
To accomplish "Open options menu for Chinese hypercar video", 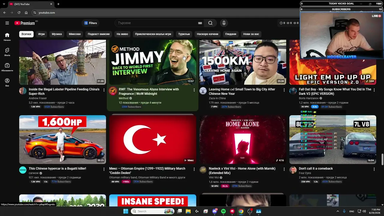I will tap(104, 169).
